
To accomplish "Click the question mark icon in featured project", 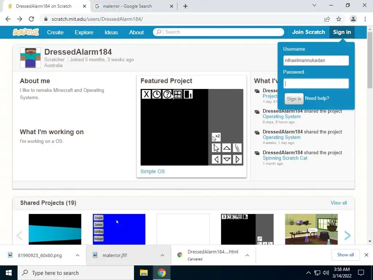I will (x=167, y=94).
